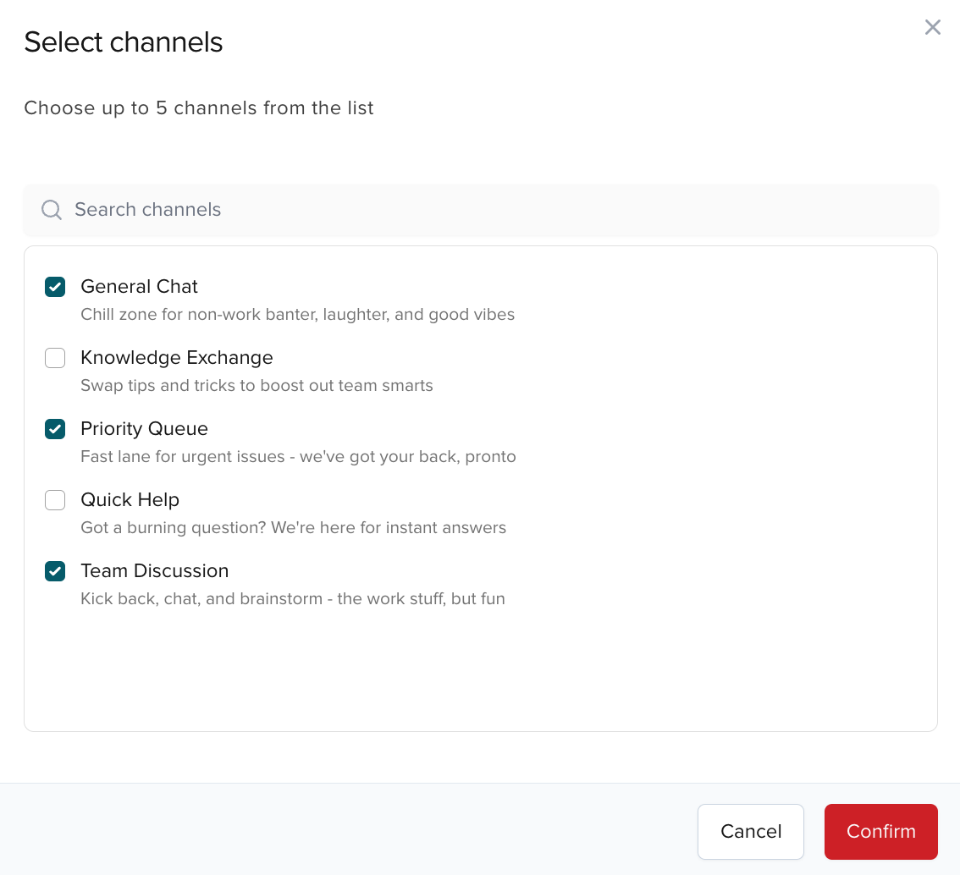Screen dimensions: 960x875
Task: Click the empty area below the channel list
Action: [480, 669]
